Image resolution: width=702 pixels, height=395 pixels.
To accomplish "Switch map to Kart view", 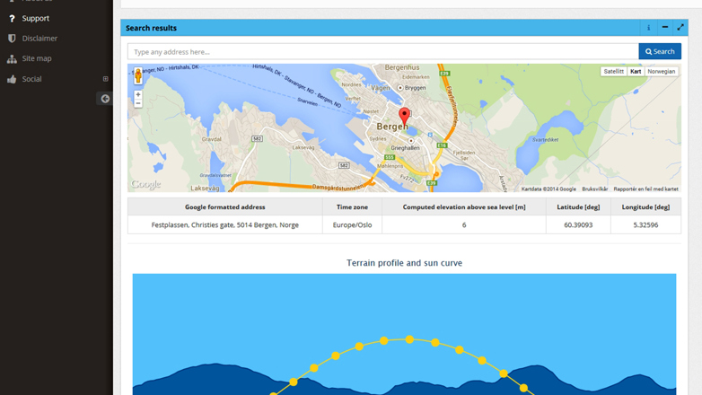I will click(x=636, y=71).
